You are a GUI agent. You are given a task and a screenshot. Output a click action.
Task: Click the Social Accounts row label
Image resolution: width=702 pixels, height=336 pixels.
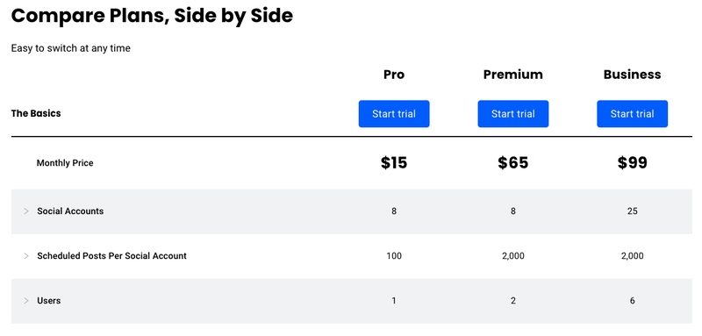[70, 211]
